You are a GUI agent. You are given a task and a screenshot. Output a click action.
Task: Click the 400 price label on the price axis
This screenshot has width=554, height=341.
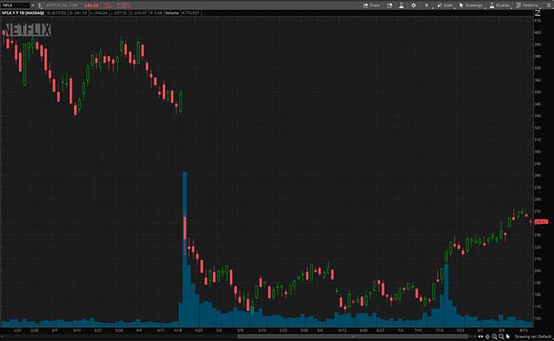pyautogui.click(x=537, y=33)
